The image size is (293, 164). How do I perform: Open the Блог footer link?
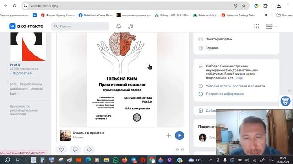(13, 84)
